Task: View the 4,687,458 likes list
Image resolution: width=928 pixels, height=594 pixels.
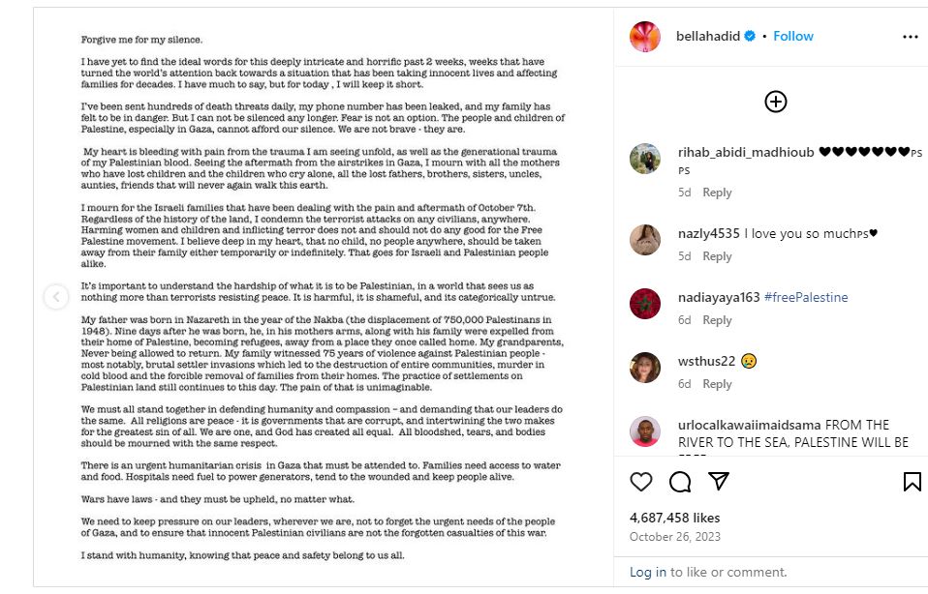Action: (x=674, y=518)
